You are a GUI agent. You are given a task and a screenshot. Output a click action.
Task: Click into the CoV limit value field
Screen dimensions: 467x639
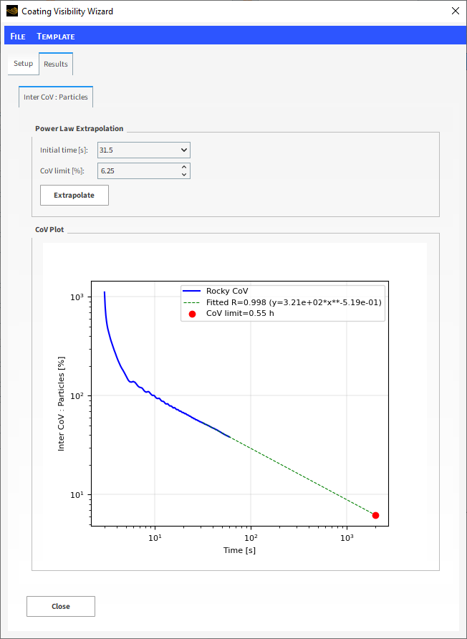pyautogui.click(x=136, y=171)
